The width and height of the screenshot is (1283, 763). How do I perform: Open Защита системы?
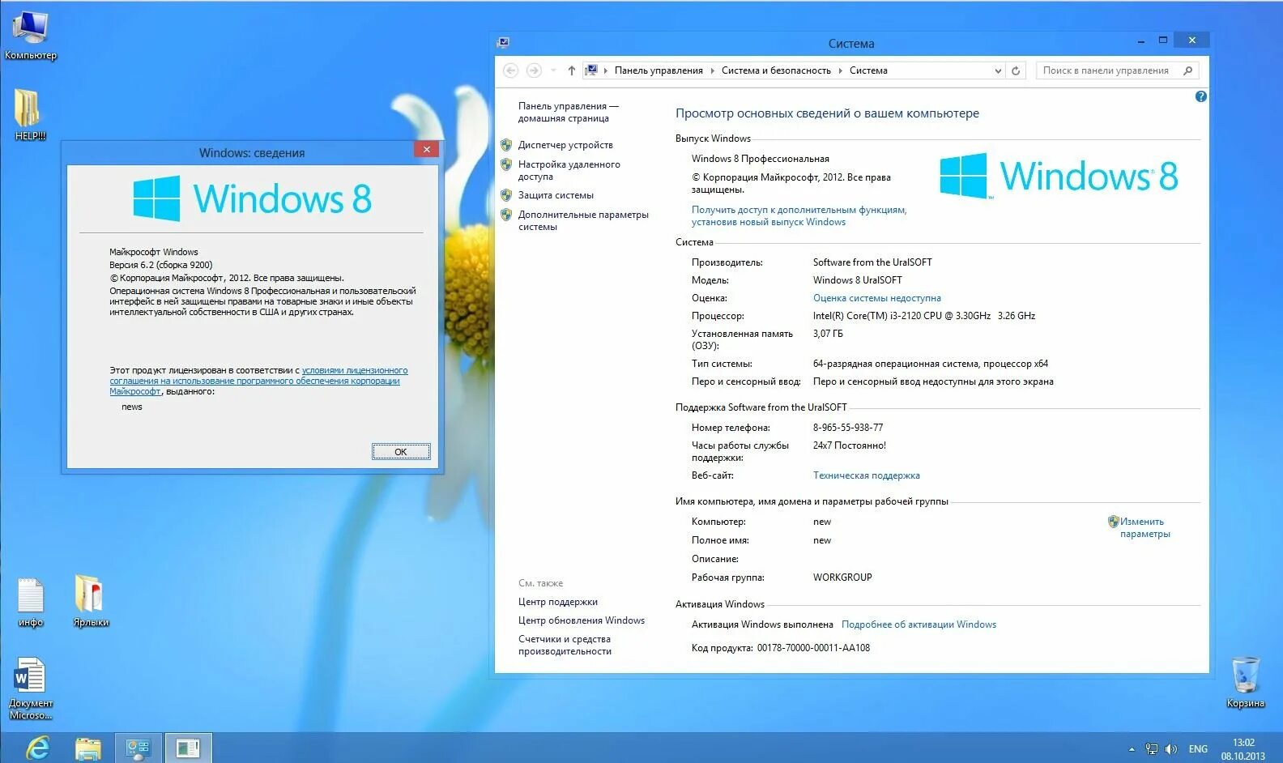pos(556,195)
